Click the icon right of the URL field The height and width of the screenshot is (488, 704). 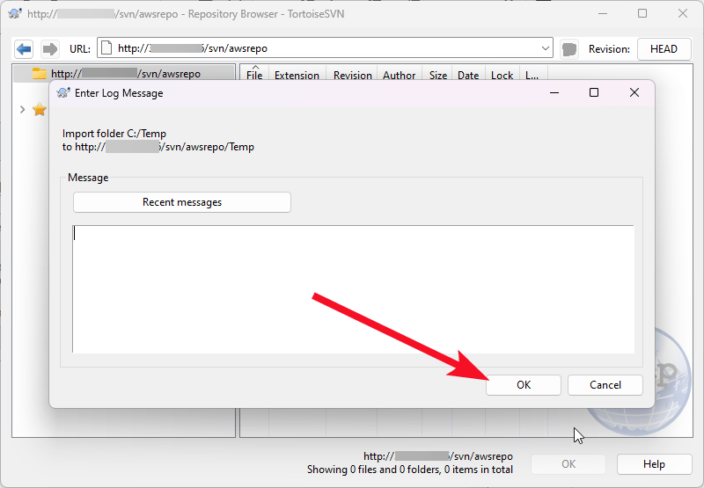click(x=569, y=49)
